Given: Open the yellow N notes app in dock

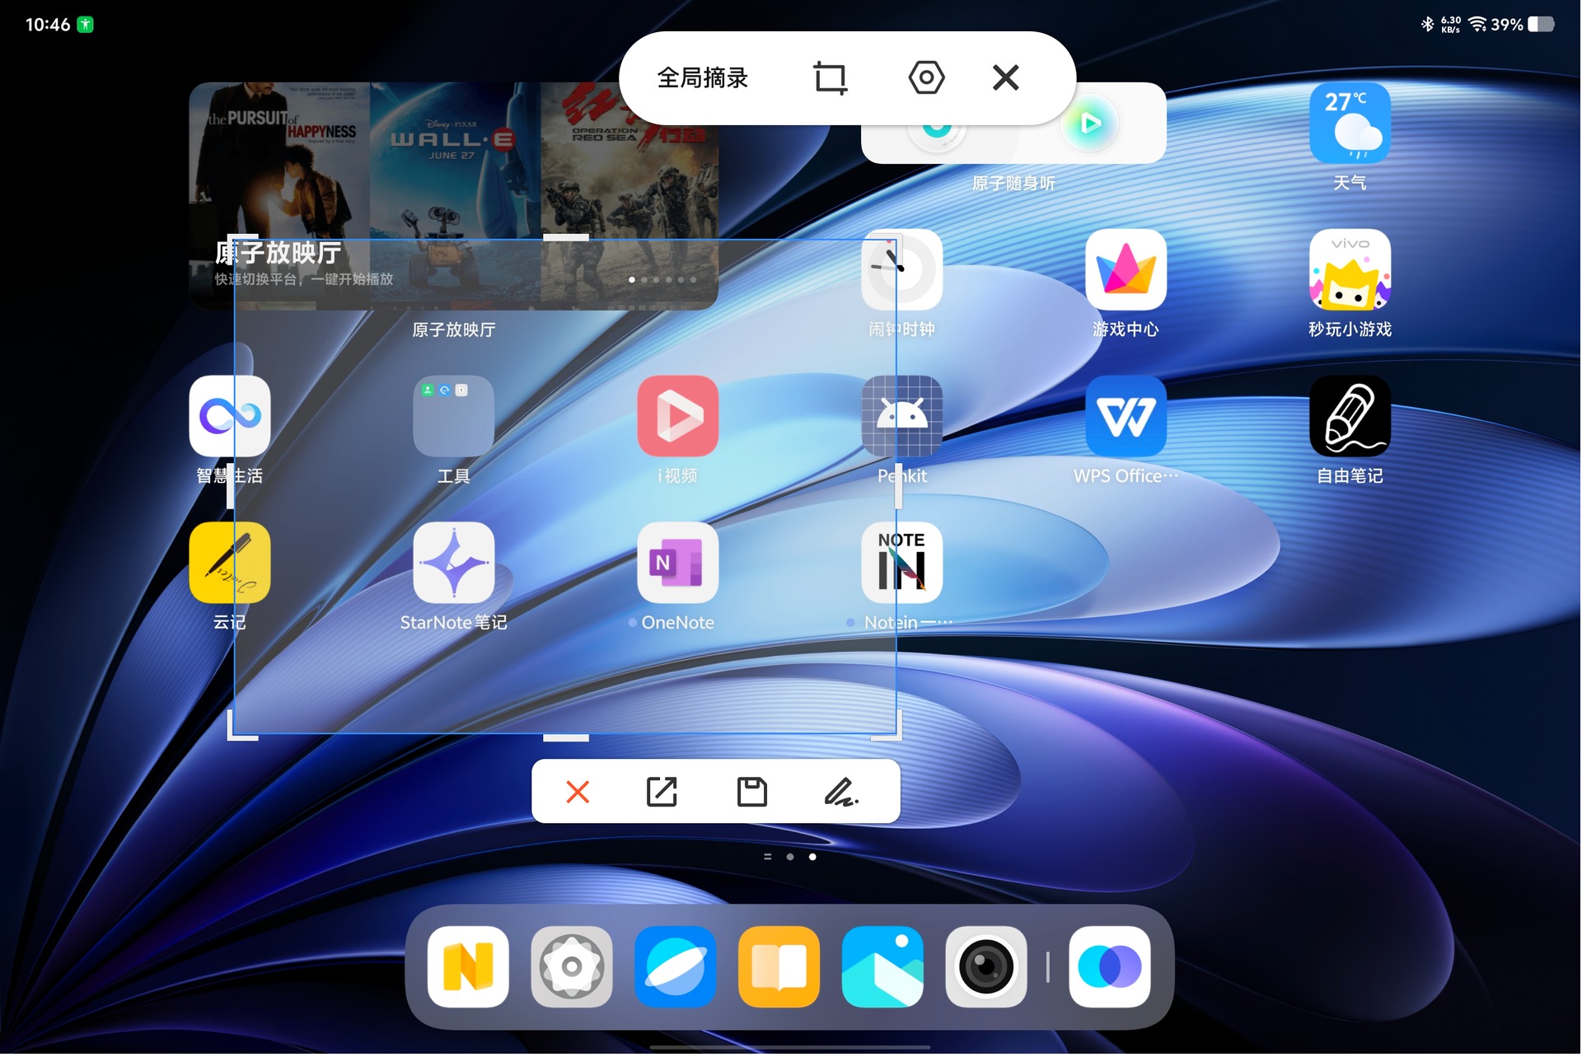Looking at the screenshot, I should coord(468,966).
